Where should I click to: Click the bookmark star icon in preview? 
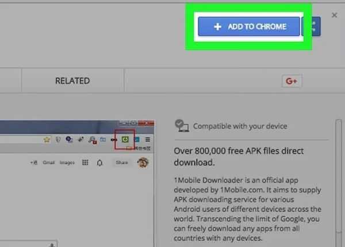click(x=47, y=139)
